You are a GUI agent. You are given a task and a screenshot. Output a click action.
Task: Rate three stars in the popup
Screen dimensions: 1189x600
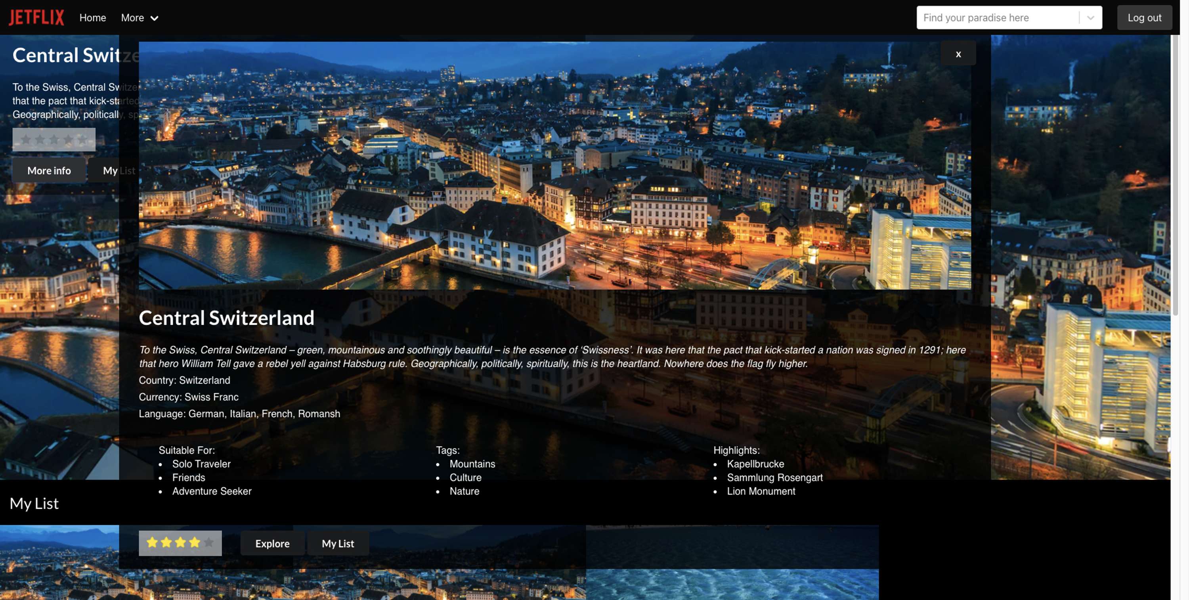[180, 542]
